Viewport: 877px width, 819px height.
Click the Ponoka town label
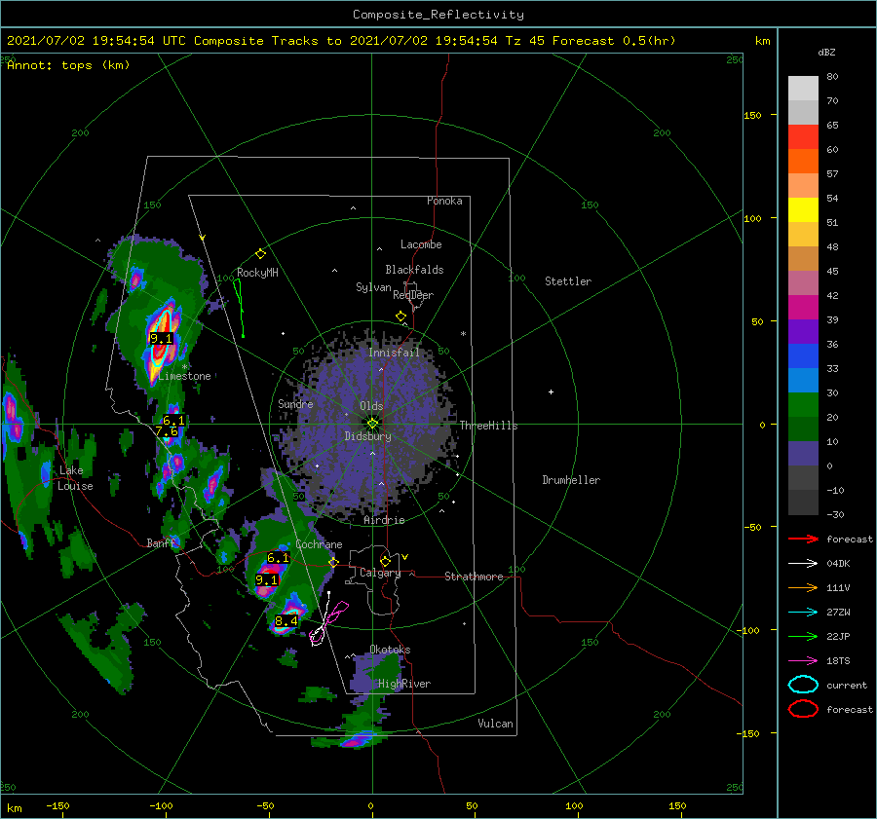444,201
